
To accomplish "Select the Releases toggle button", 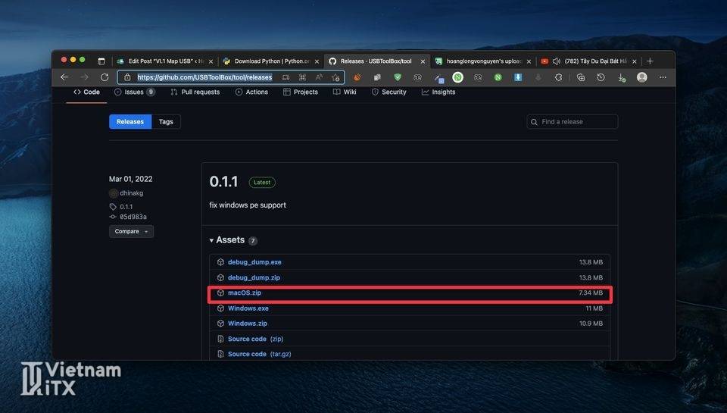I will pyautogui.click(x=130, y=122).
